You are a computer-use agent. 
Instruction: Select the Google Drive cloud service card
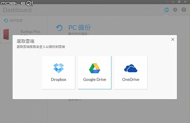tap(95, 73)
